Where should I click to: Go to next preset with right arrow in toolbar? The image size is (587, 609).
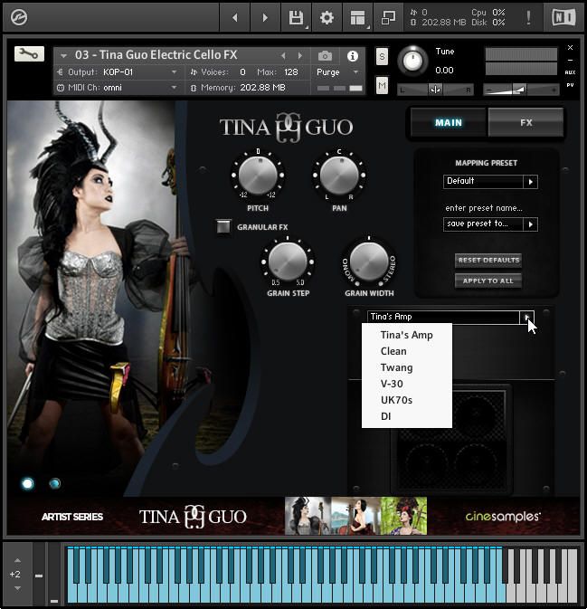pos(265,17)
